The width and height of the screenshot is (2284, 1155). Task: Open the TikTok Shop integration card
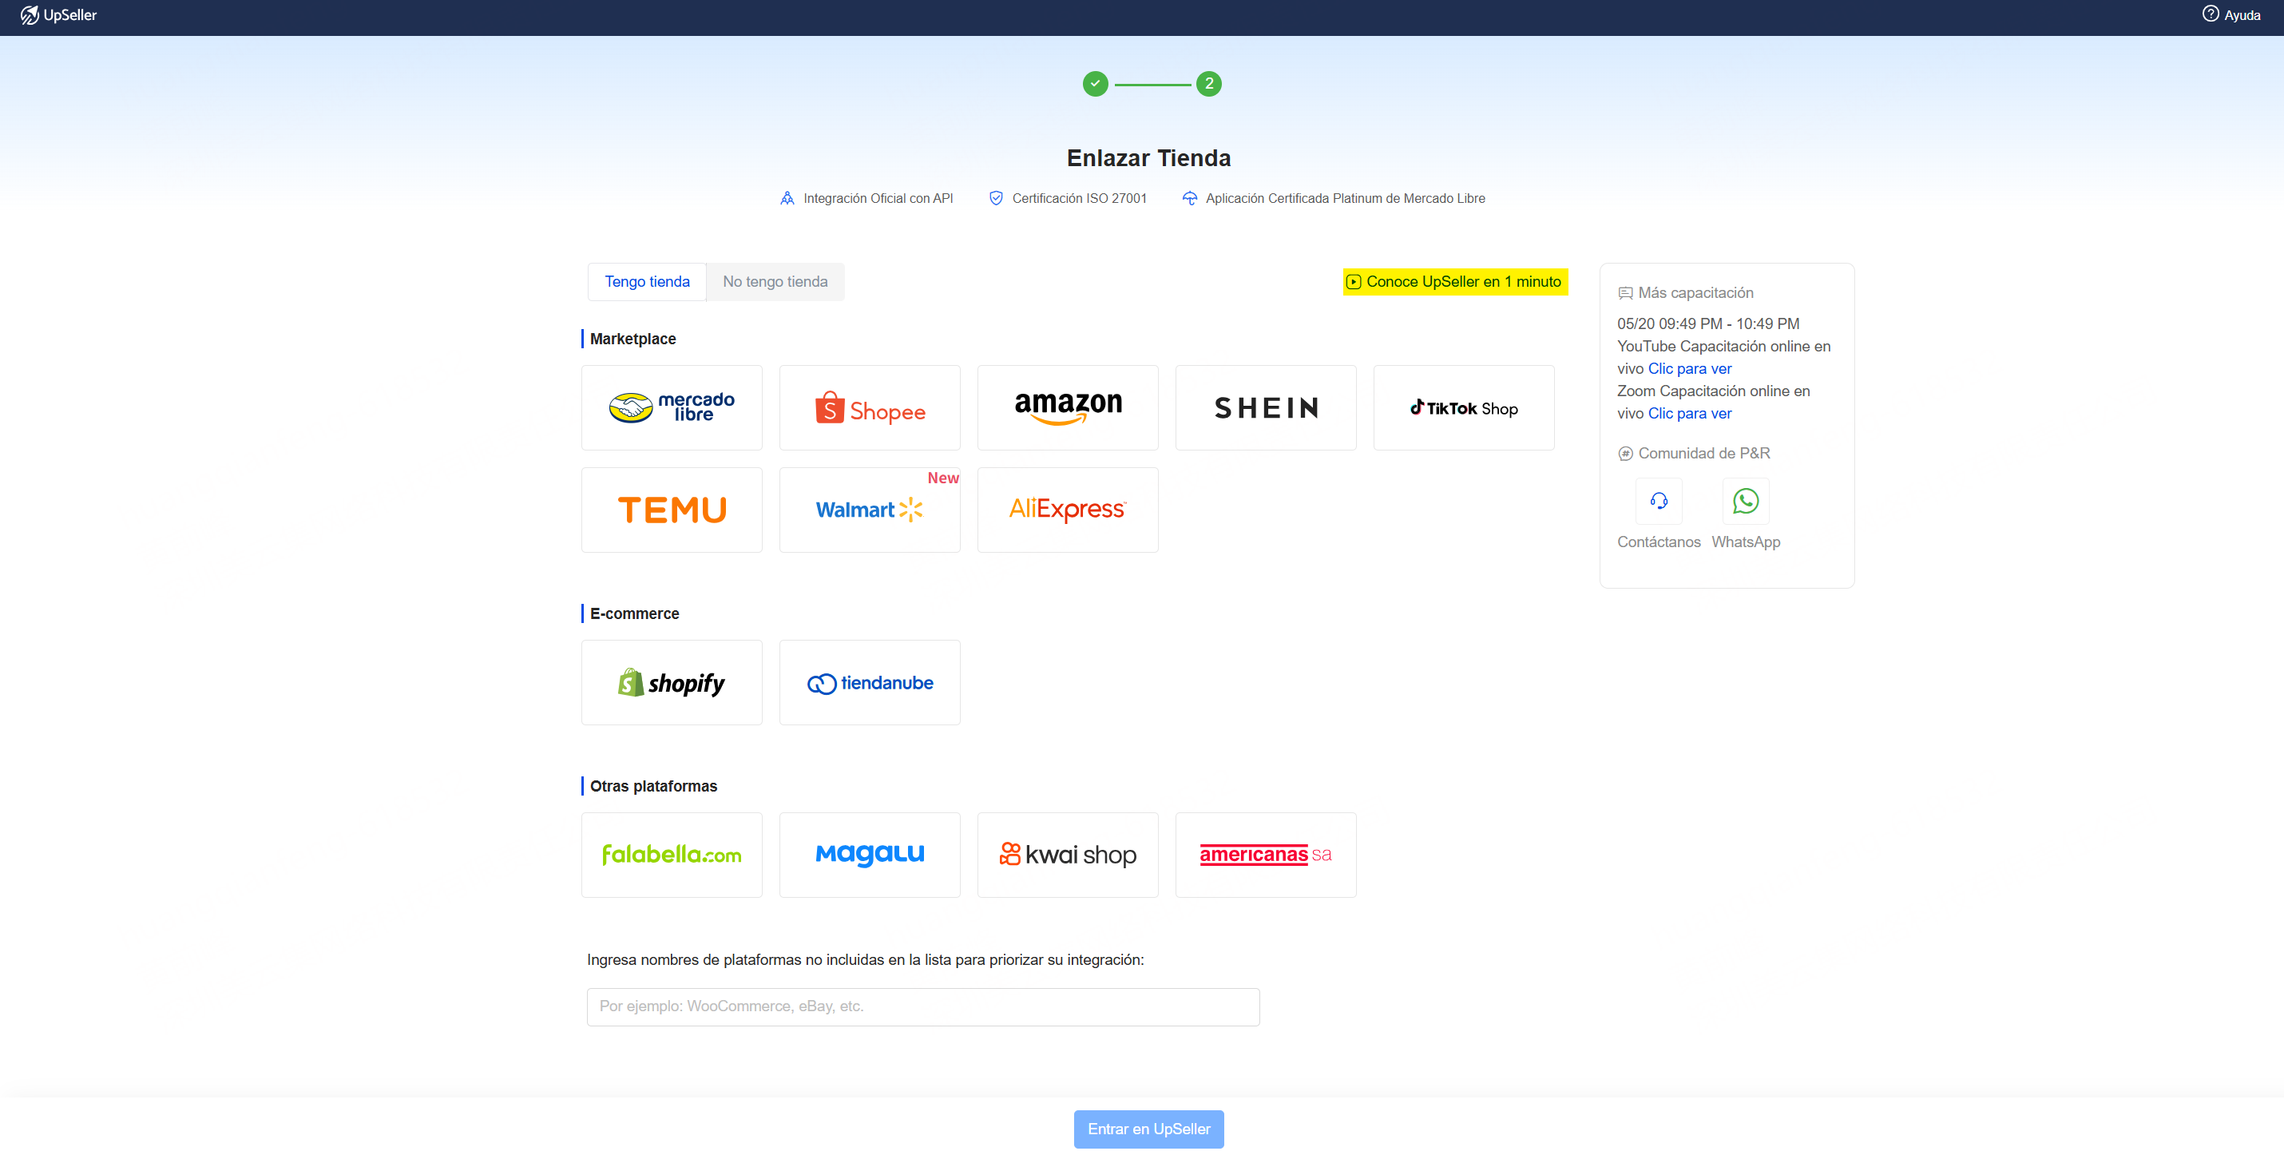pos(1464,408)
